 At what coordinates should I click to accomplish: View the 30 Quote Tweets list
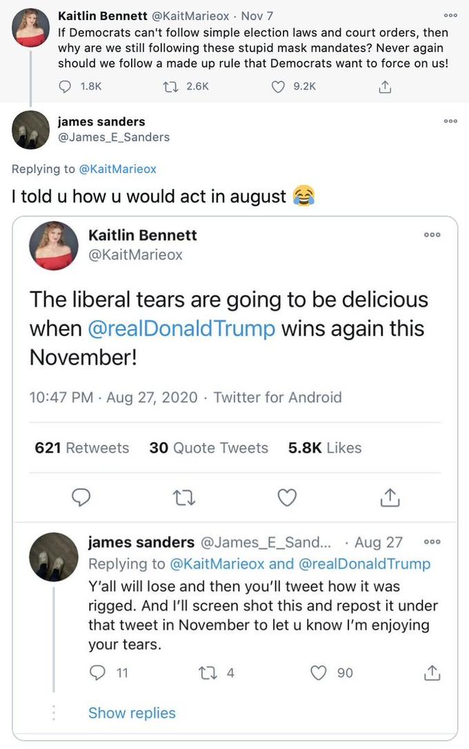[x=208, y=447]
